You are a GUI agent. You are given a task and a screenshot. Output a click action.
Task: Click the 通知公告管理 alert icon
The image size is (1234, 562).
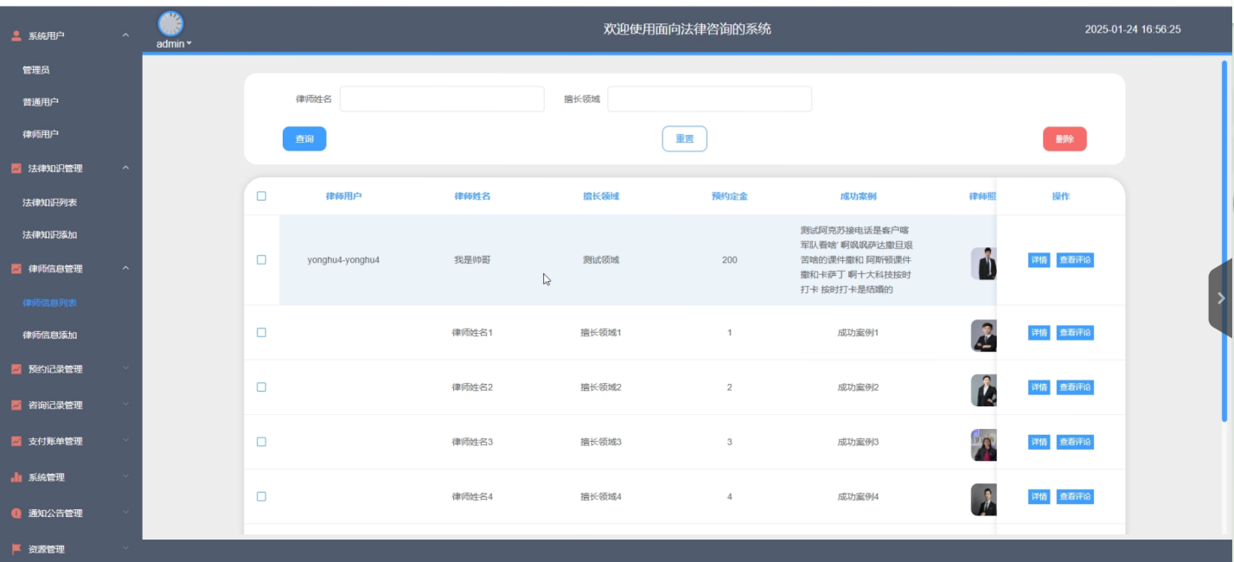tap(16, 514)
